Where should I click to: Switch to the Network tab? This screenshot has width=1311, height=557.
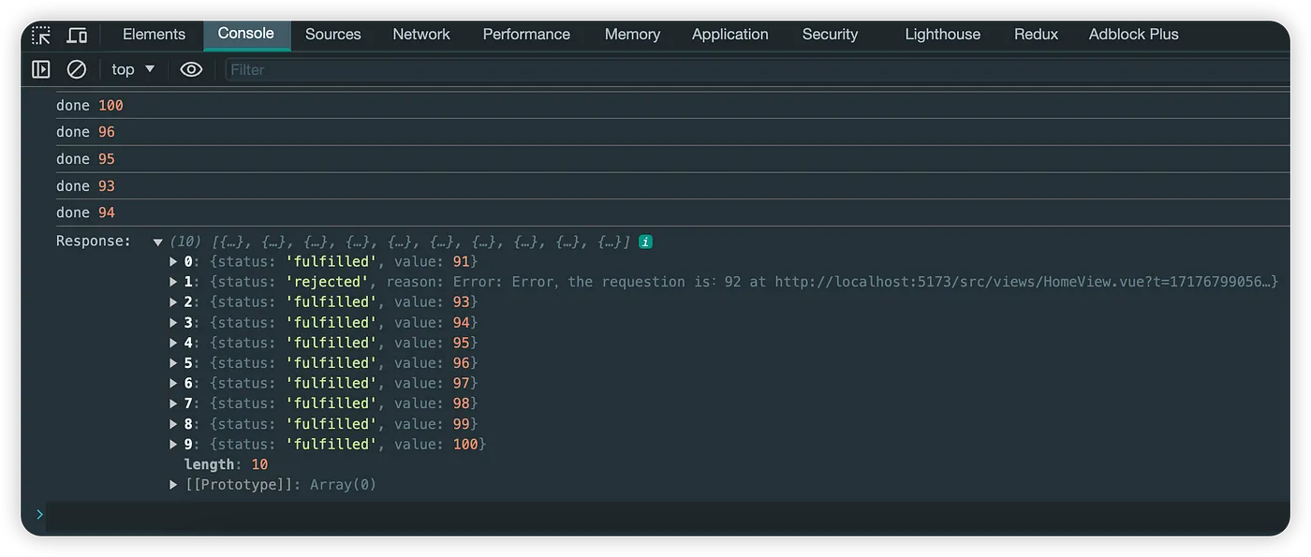pyautogui.click(x=421, y=34)
